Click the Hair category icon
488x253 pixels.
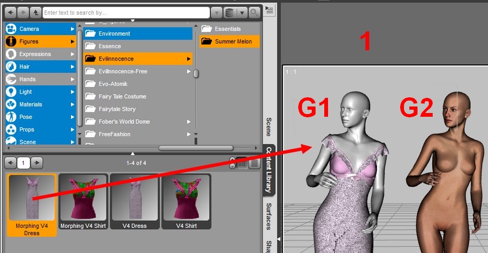point(11,66)
